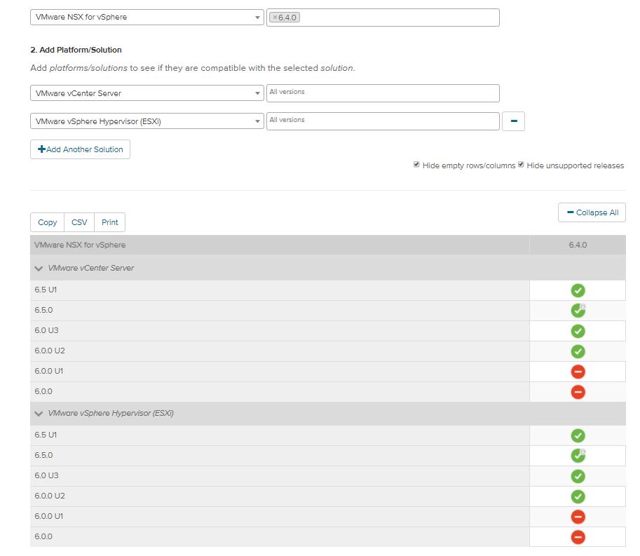
Task: Collapse the VMware vCenter Server section
Action: pos(39,269)
